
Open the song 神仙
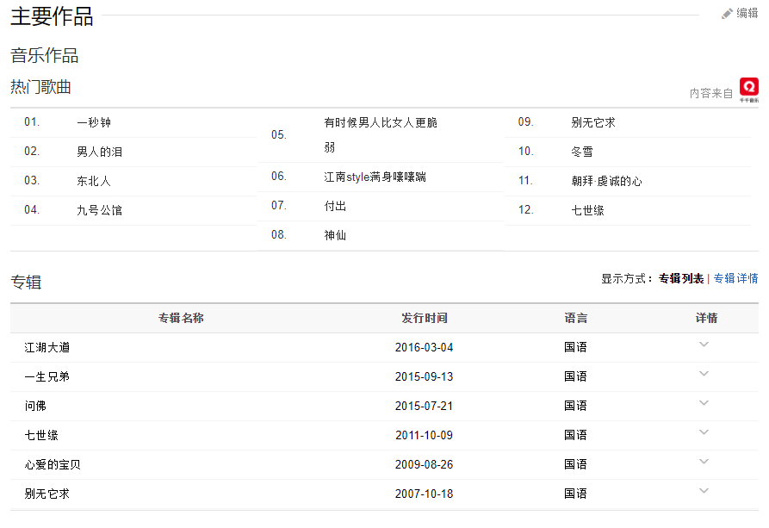click(335, 235)
